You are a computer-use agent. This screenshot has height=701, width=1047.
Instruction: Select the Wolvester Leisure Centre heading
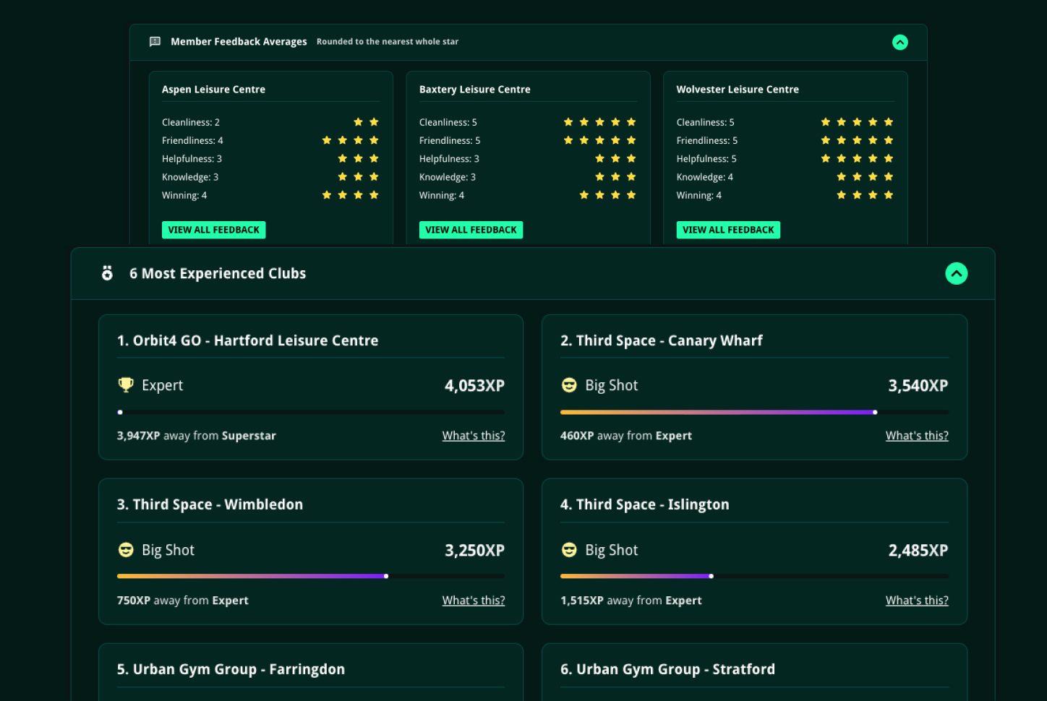pyautogui.click(x=738, y=90)
